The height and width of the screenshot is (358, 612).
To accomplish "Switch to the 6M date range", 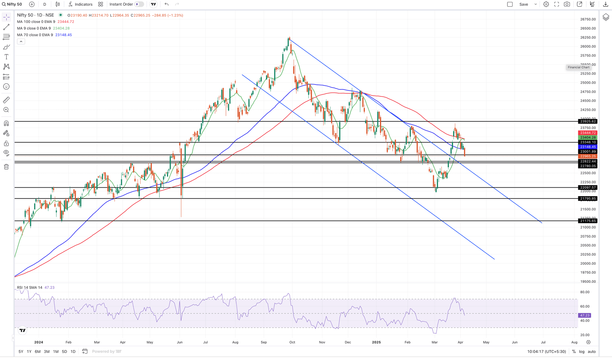I will click(x=38, y=352).
